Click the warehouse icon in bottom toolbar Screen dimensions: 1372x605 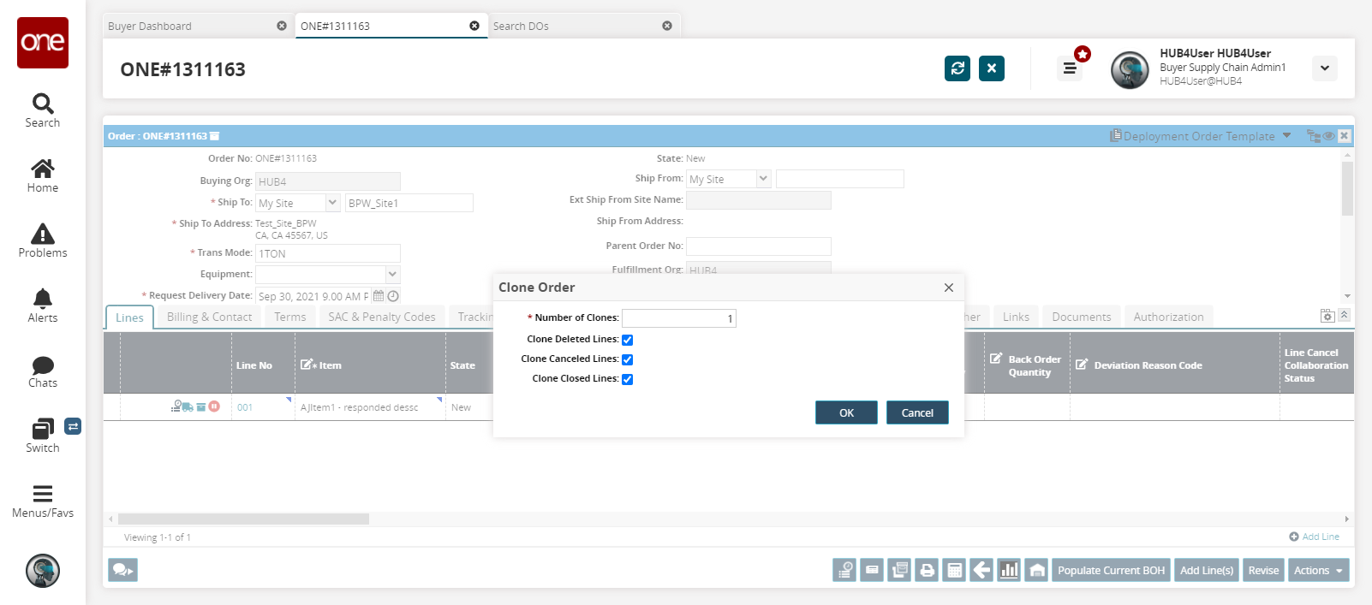pyautogui.click(x=1036, y=570)
